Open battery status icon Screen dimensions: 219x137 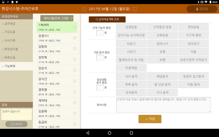(x=210, y=2)
